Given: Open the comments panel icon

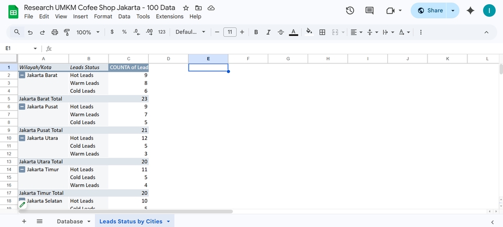Looking at the screenshot, I should 369,10.
